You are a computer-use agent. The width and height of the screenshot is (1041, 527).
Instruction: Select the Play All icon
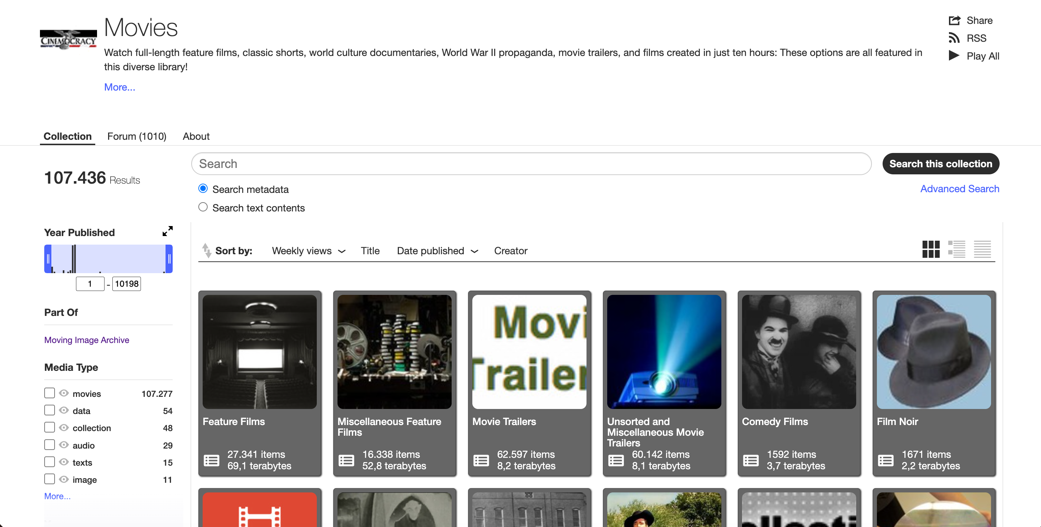click(x=955, y=56)
